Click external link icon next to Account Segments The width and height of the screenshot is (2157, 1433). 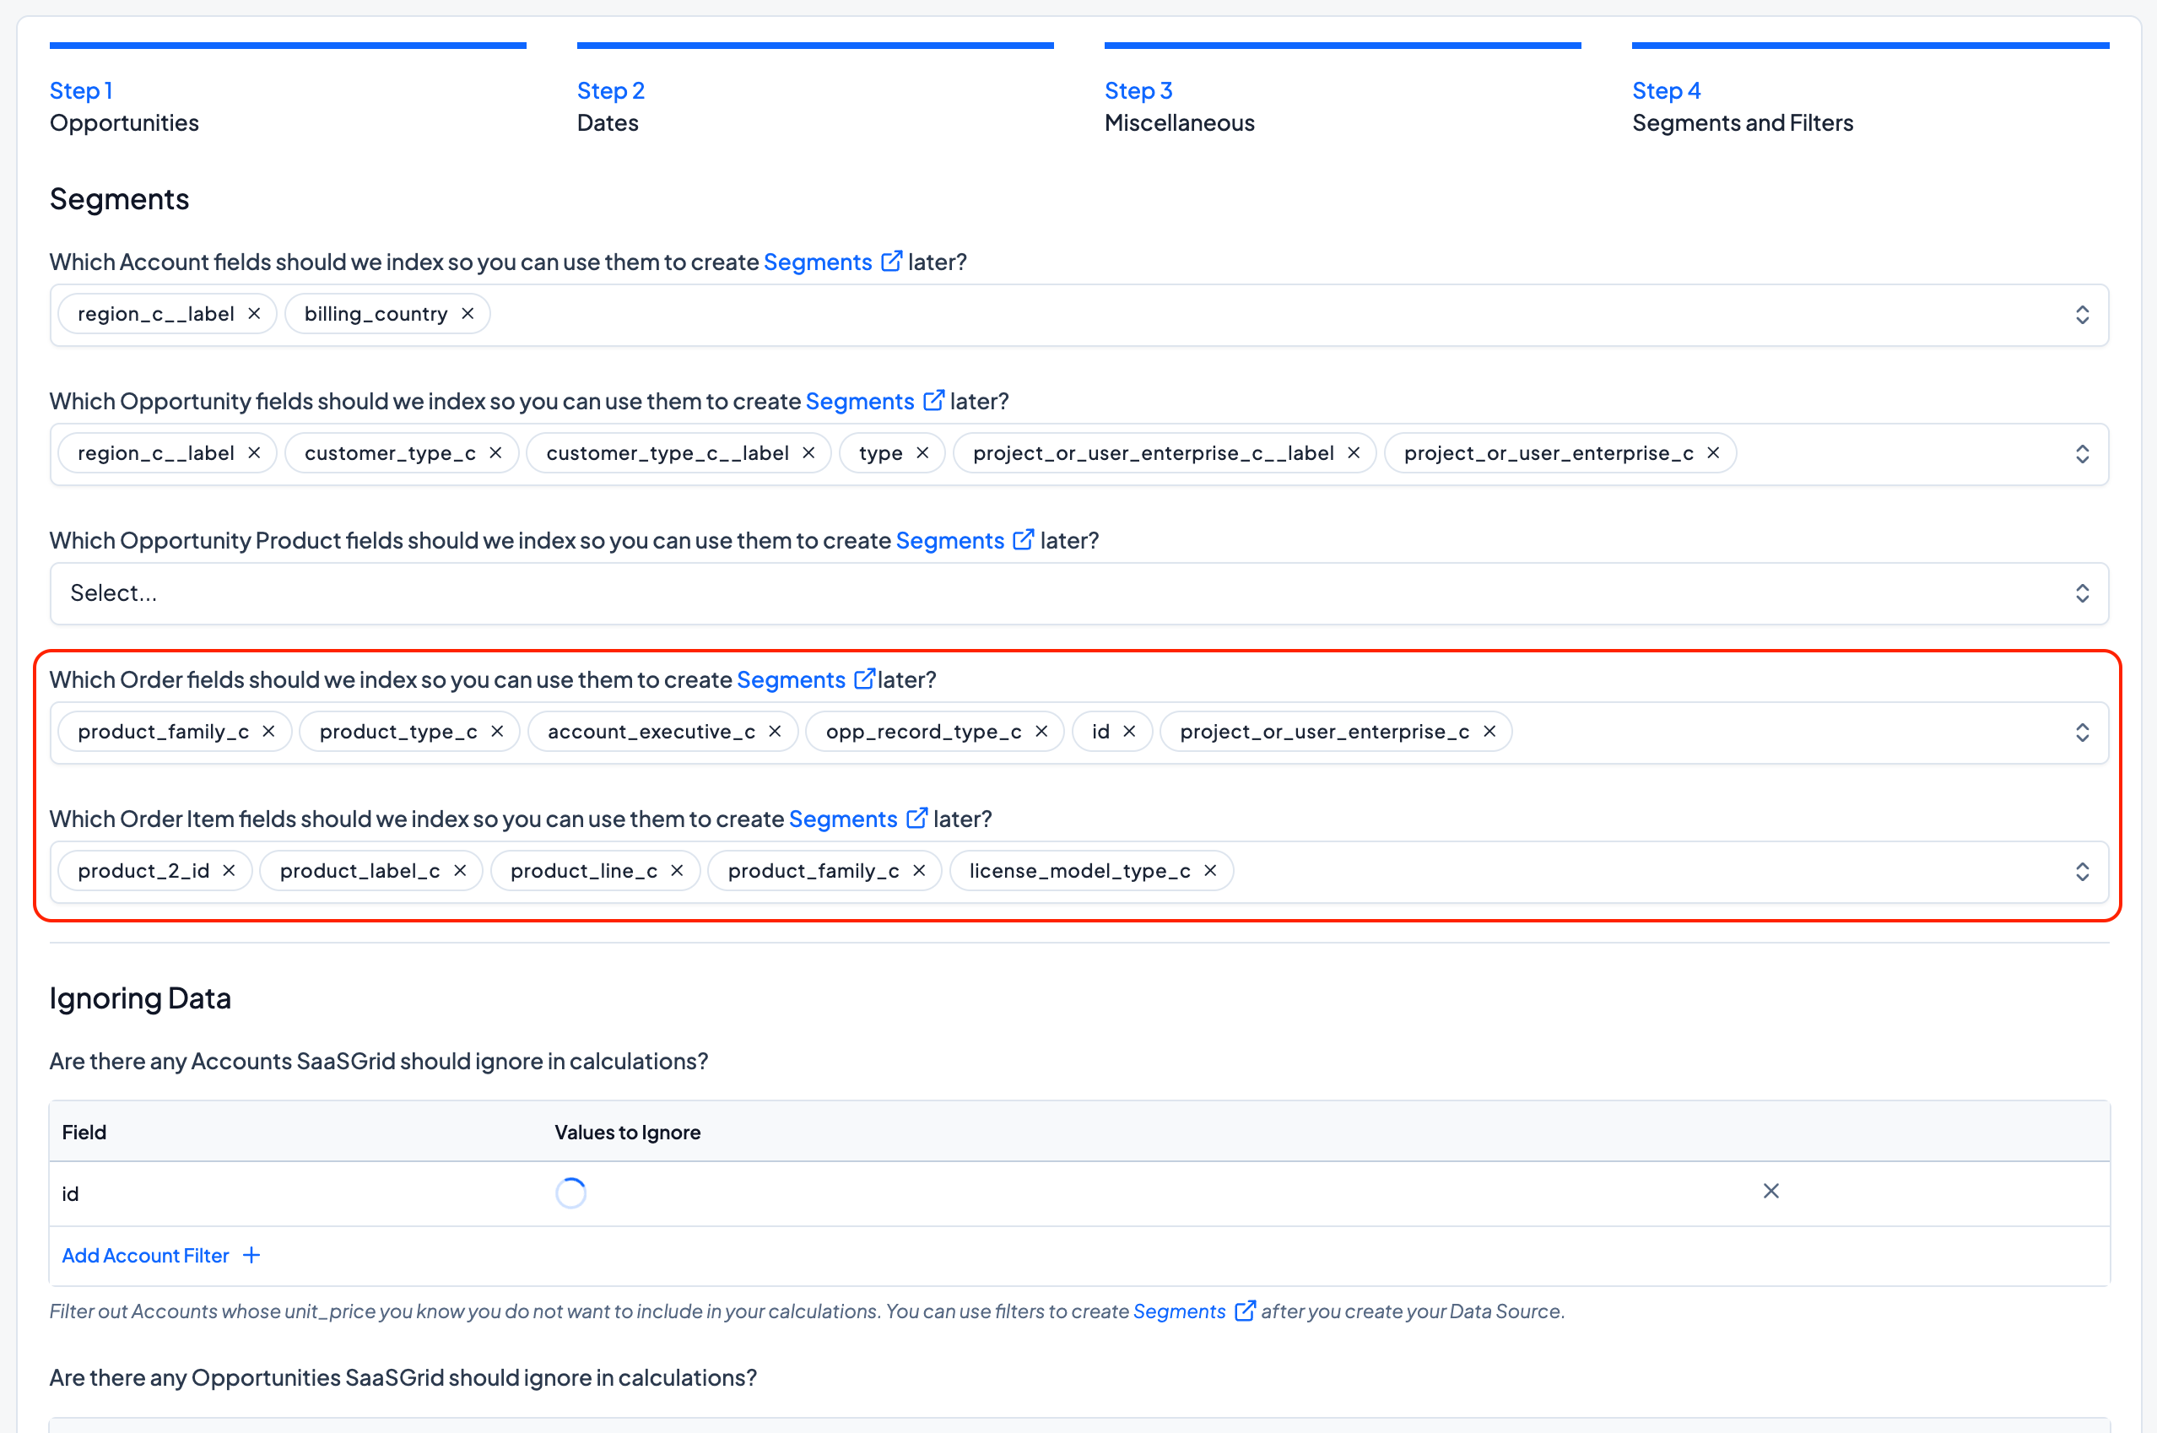pos(891,262)
